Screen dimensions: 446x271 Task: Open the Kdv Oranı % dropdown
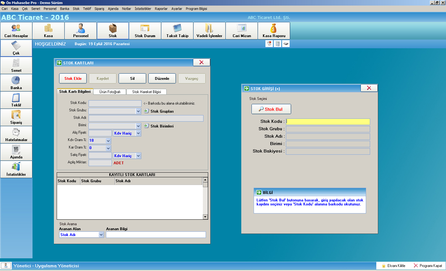[x=108, y=141]
